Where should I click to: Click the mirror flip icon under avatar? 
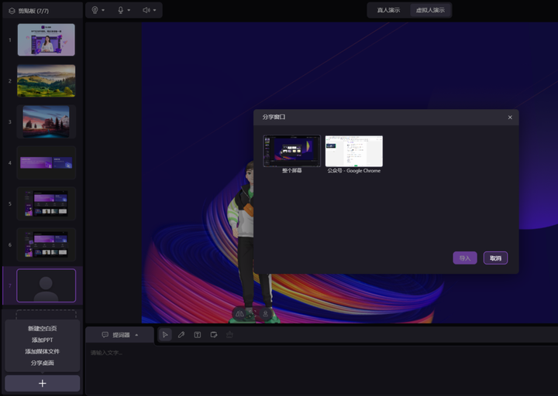point(239,313)
